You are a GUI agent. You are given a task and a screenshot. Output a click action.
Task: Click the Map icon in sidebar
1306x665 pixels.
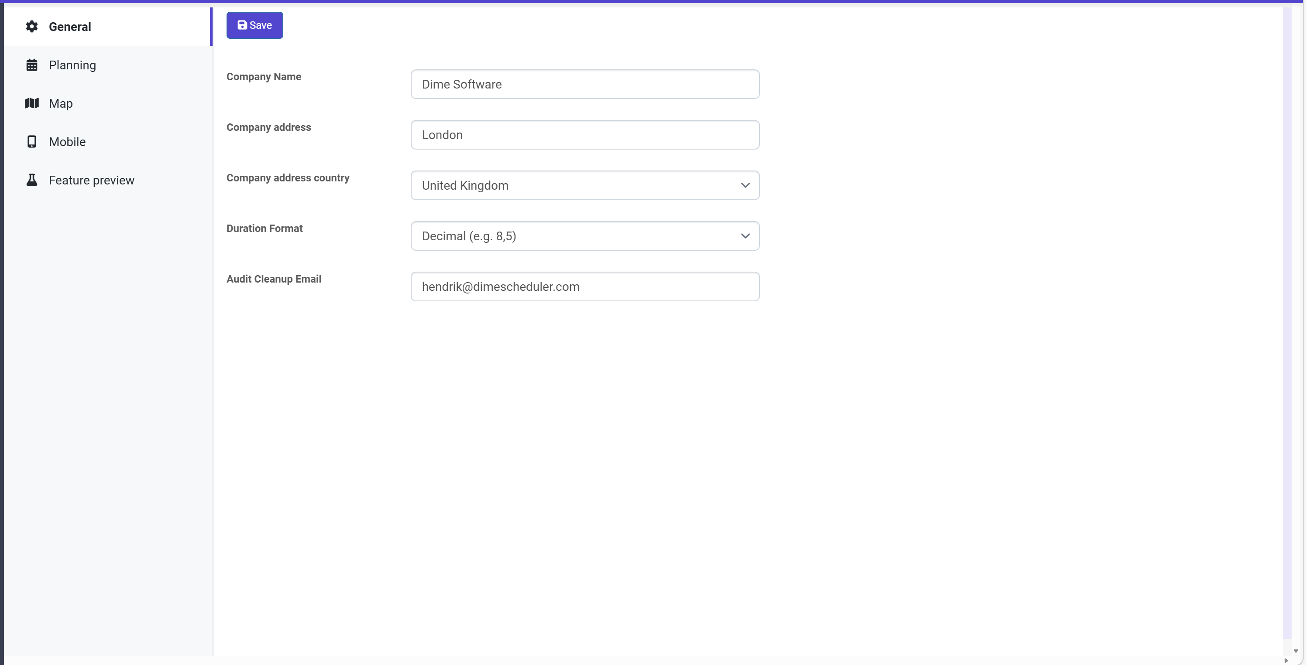click(31, 103)
